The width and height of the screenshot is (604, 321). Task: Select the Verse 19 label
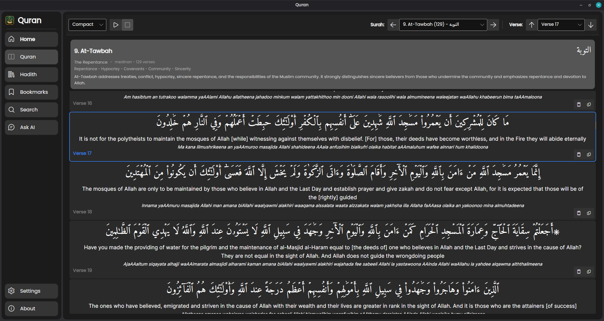coord(82,270)
